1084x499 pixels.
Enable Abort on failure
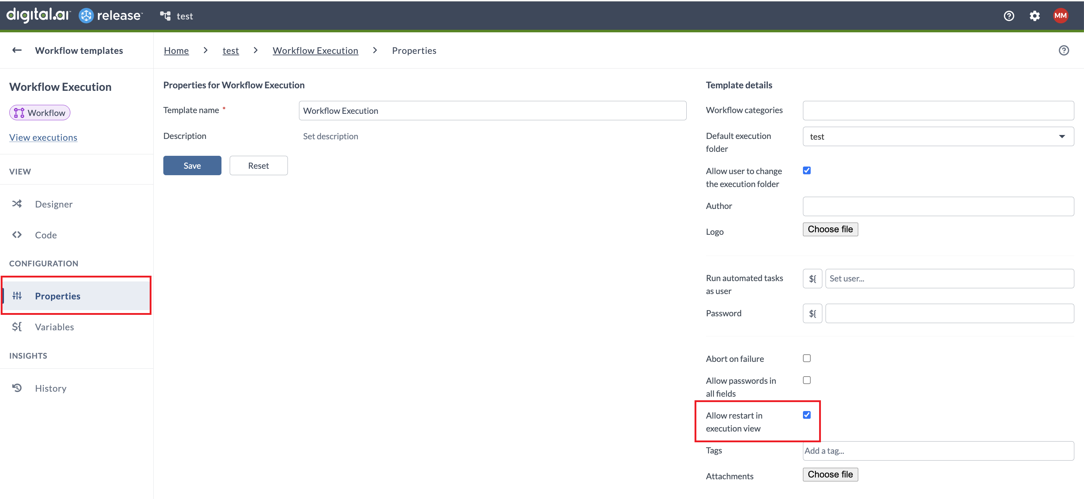807,358
